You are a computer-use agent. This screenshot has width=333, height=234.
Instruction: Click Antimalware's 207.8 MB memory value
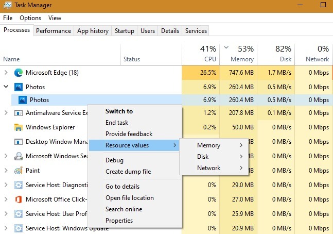coord(238,113)
